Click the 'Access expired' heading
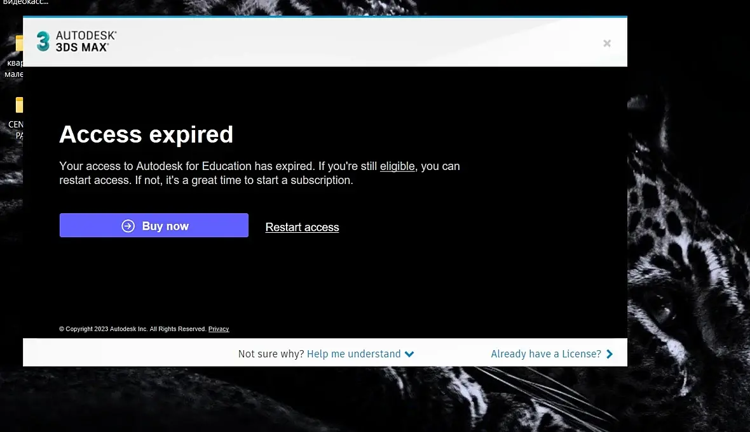This screenshot has width=750, height=432. click(146, 134)
